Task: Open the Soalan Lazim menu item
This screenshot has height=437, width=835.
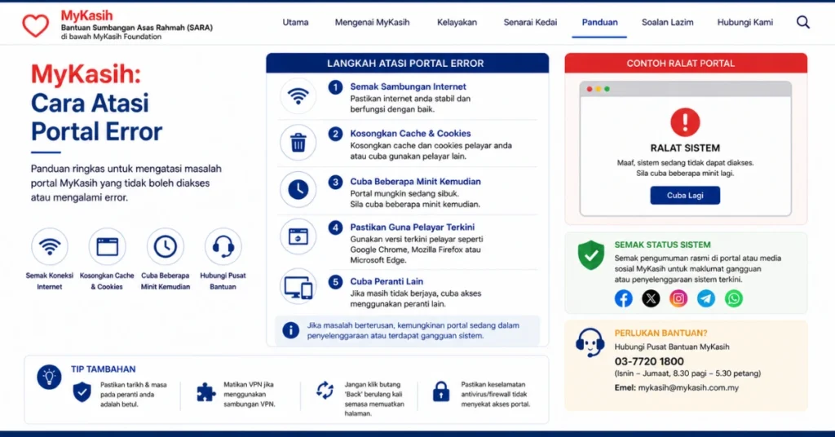Action: [x=667, y=22]
